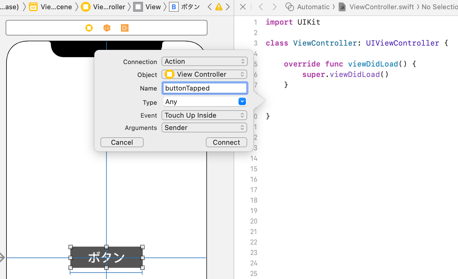
Task: Click the Name field containing buttonTapped
Action: pos(204,88)
